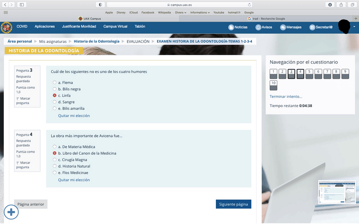Open privacy shield icon beside address bar
359x224 pixels.
click(100, 5)
